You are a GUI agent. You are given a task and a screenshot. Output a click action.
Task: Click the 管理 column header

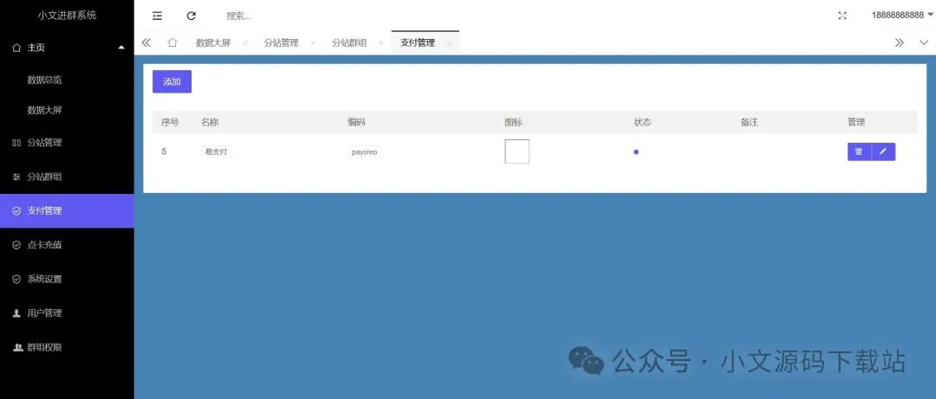[x=856, y=122]
